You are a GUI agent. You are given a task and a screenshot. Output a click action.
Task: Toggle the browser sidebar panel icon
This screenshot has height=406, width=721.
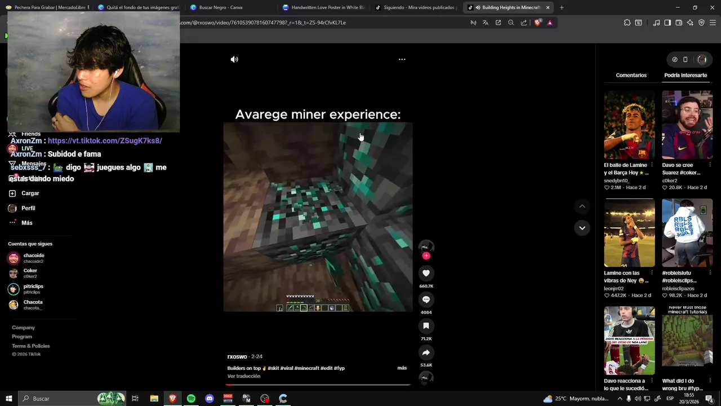point(667,23)
